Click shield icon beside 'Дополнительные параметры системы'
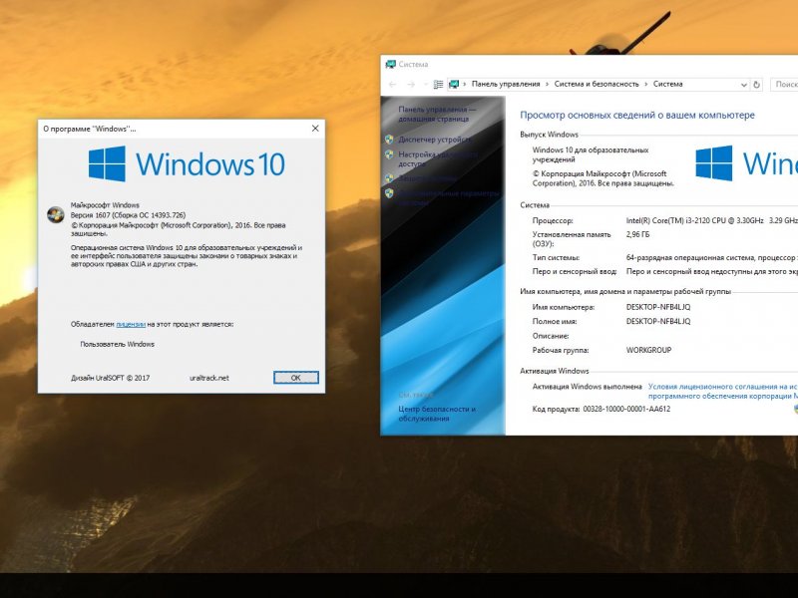Image resolution: width=798 pixels, height=598 pixels. click(389, 193)
